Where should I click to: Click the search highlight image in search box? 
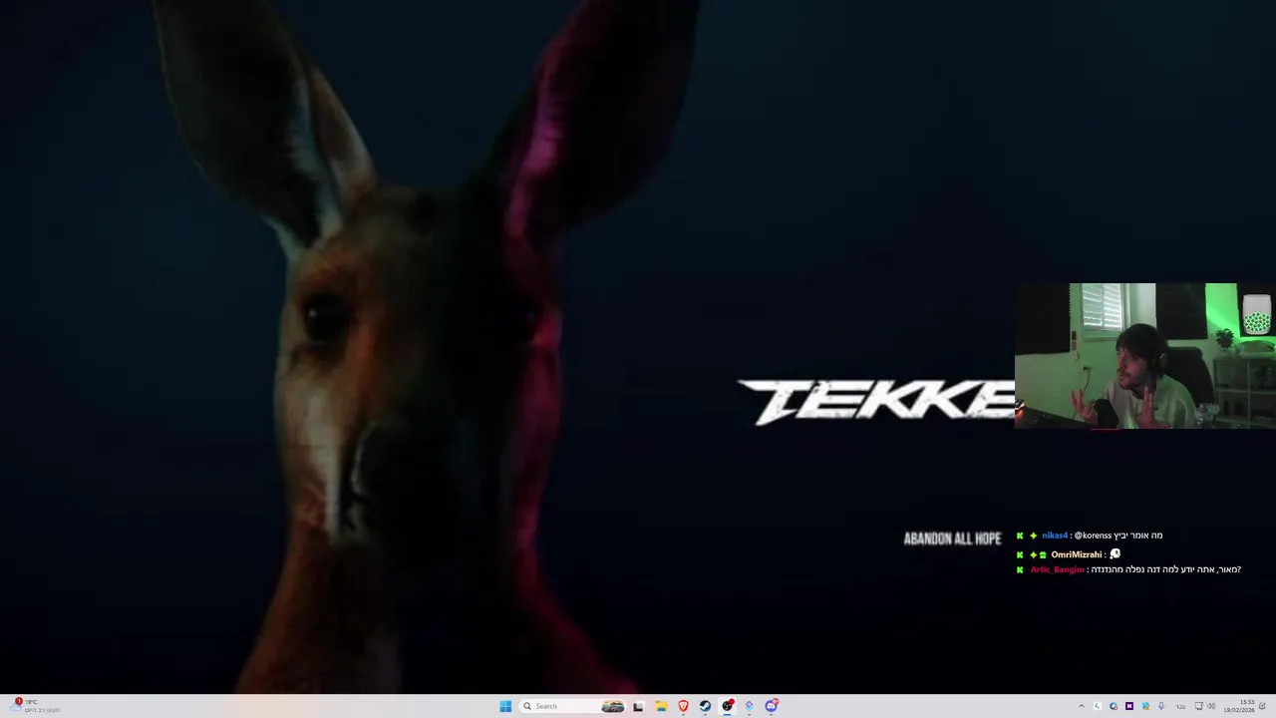(613, 706)
